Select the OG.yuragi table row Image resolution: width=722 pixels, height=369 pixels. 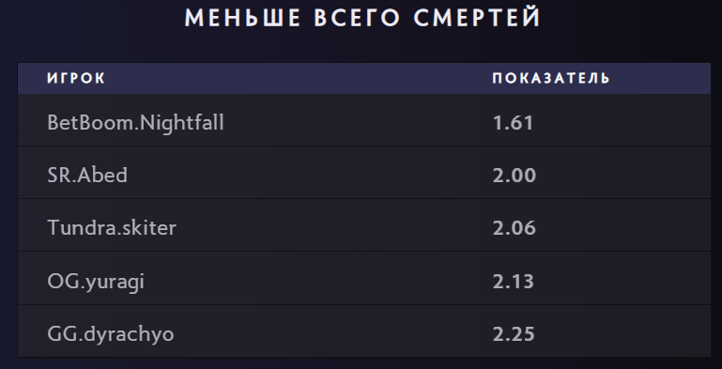point(364,278)
